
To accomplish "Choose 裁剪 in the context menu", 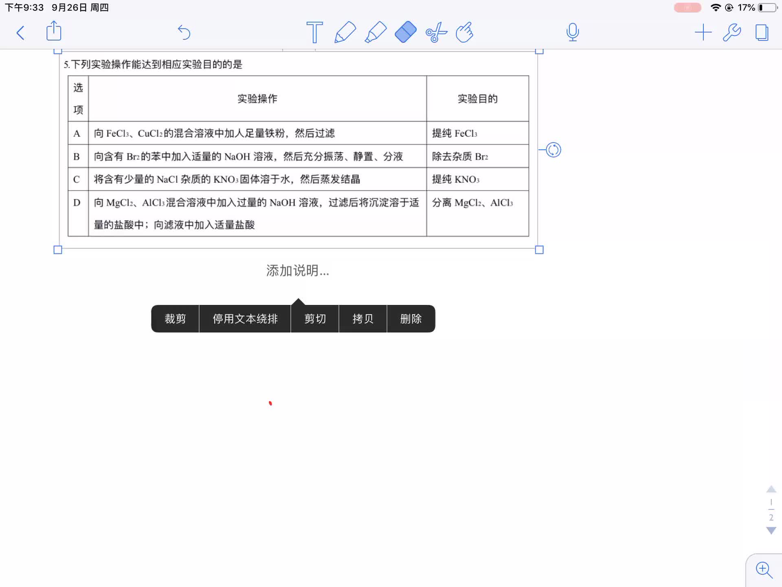I will [x=175, y=319].
